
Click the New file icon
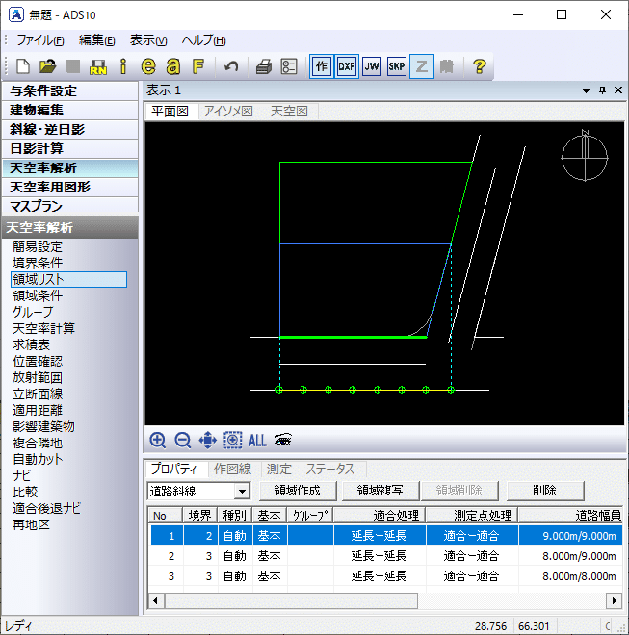click(x=23, y=66)
